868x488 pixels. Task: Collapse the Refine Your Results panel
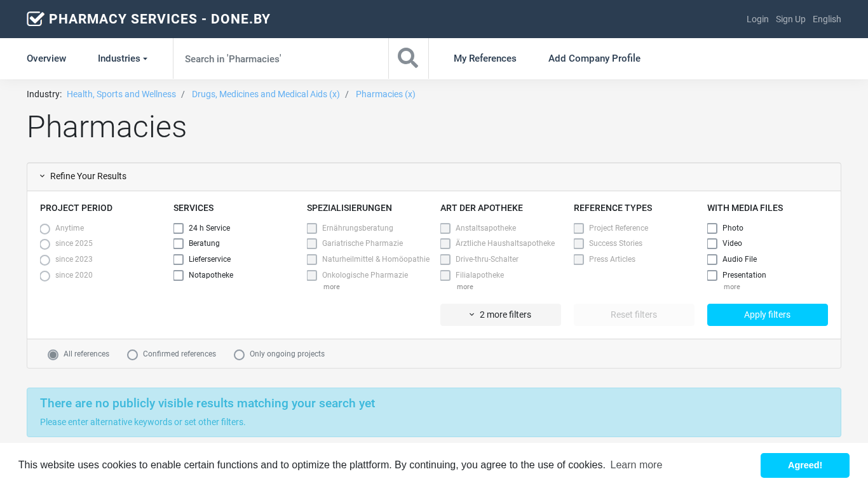(83, 177)
